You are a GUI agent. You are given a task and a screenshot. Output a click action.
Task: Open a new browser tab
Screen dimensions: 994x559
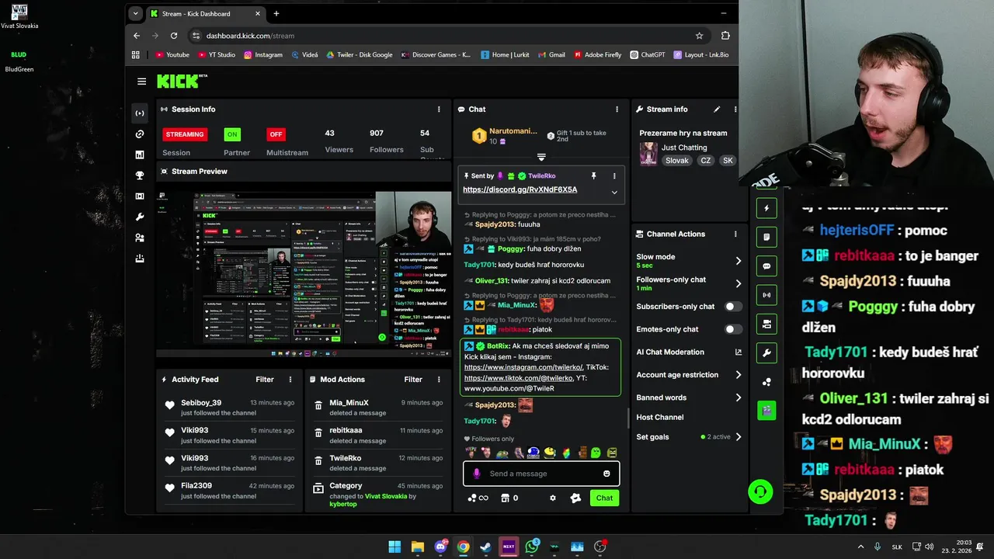click(x=276, y=13)
